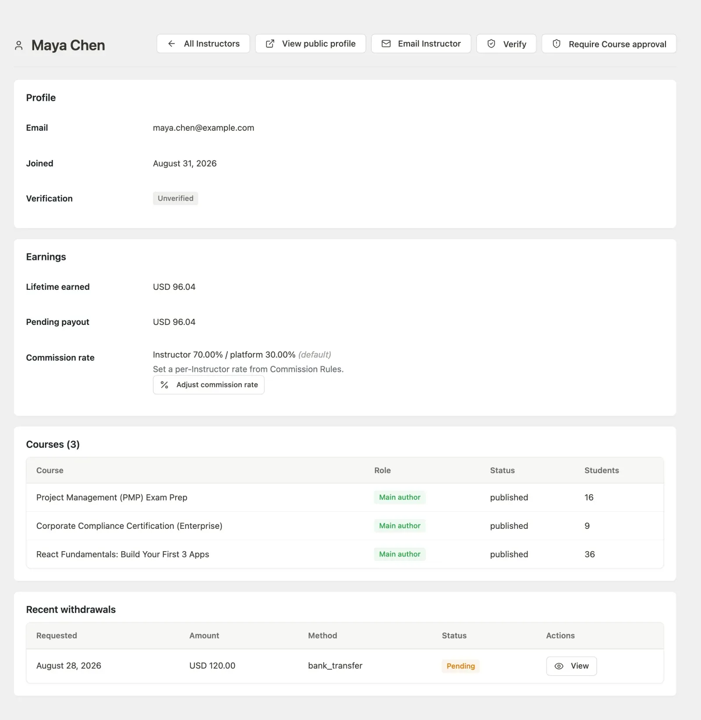The height and width of the screenshot is (720, 701).
Task: Click the Role column header
Action: click(382, 470)
